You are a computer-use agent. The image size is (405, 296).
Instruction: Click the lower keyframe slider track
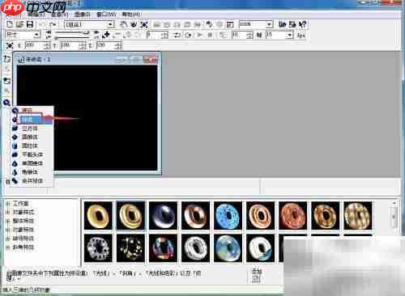coord(72,37)
